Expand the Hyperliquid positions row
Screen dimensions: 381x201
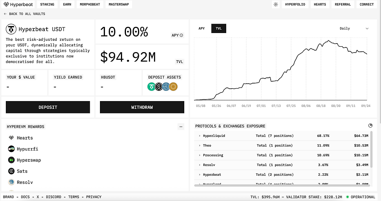(x=199, y=136)
